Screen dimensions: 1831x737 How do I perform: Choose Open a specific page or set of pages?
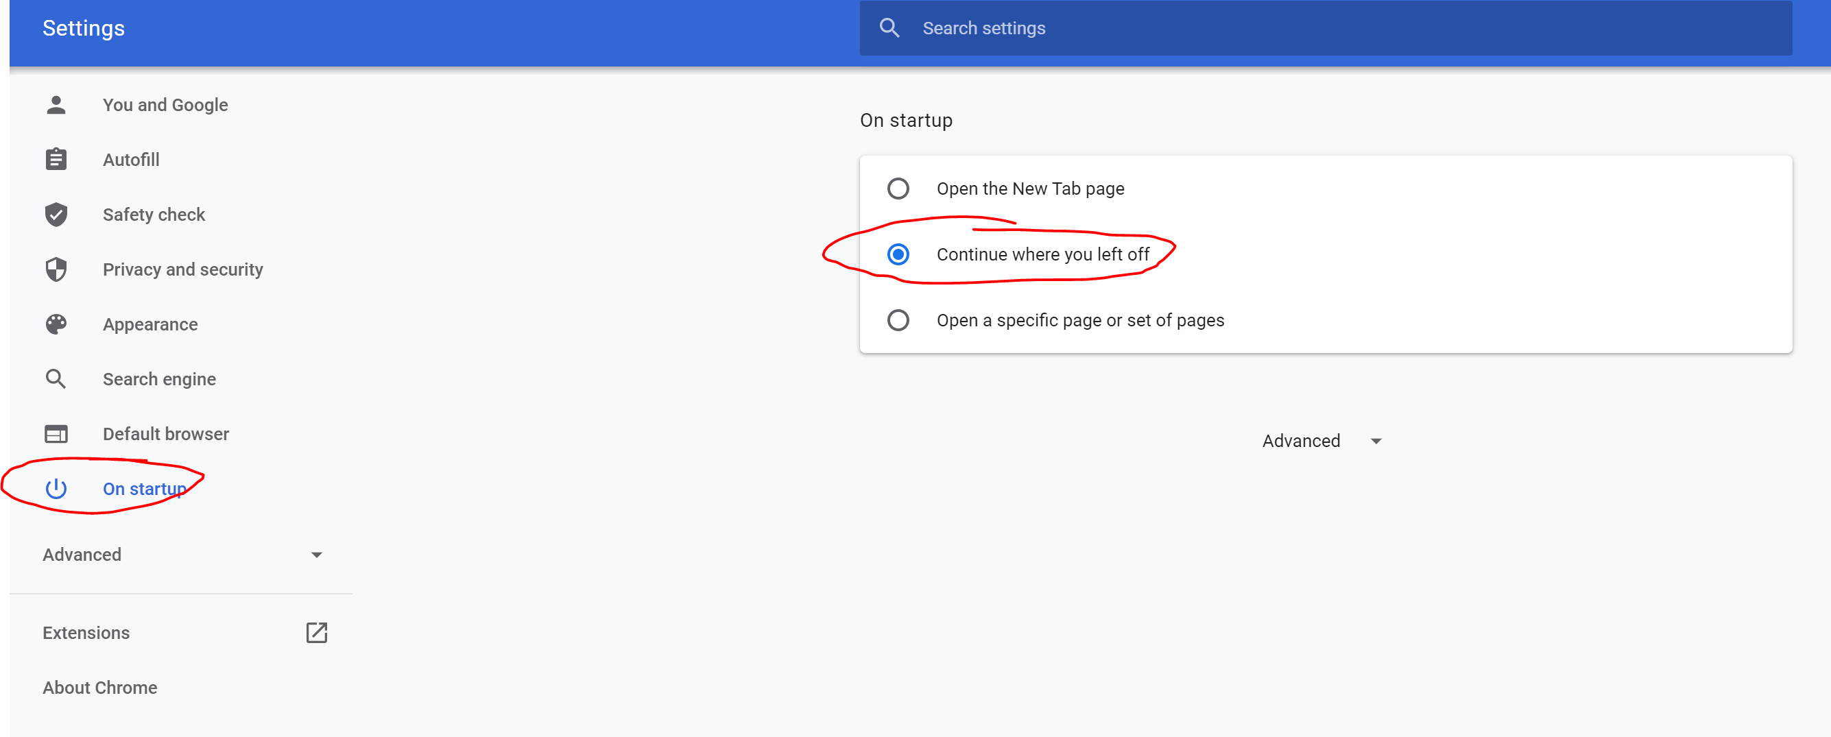click(x=898, y=321)
